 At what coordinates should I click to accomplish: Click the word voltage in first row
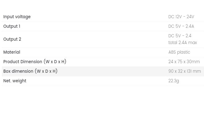coord(23,17)
